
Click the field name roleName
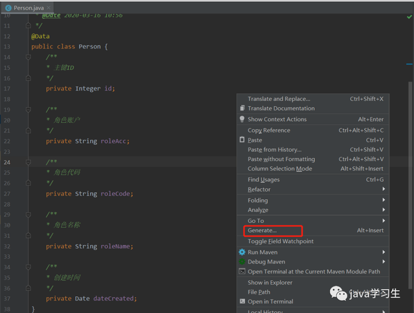(x=115, y=246)
